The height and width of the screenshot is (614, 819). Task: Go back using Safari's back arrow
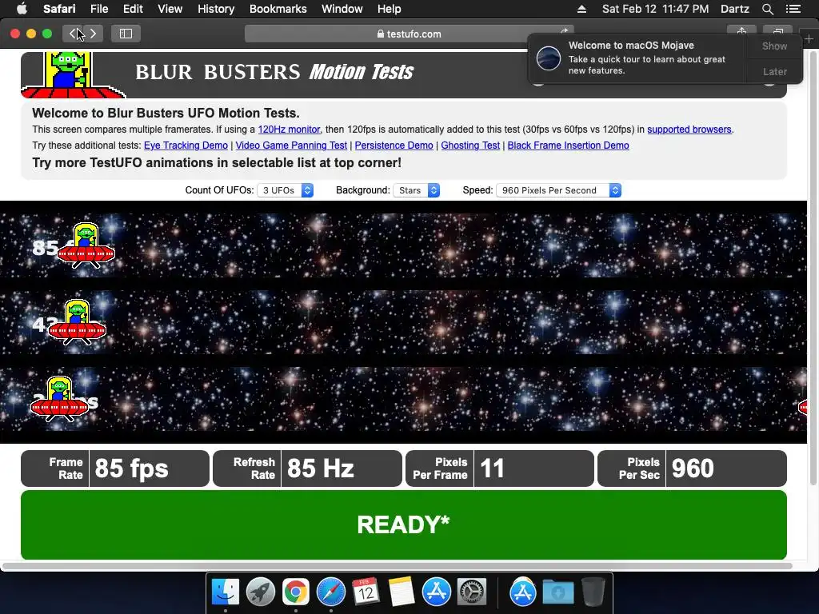pyautogui.click(x=73, y=34)
